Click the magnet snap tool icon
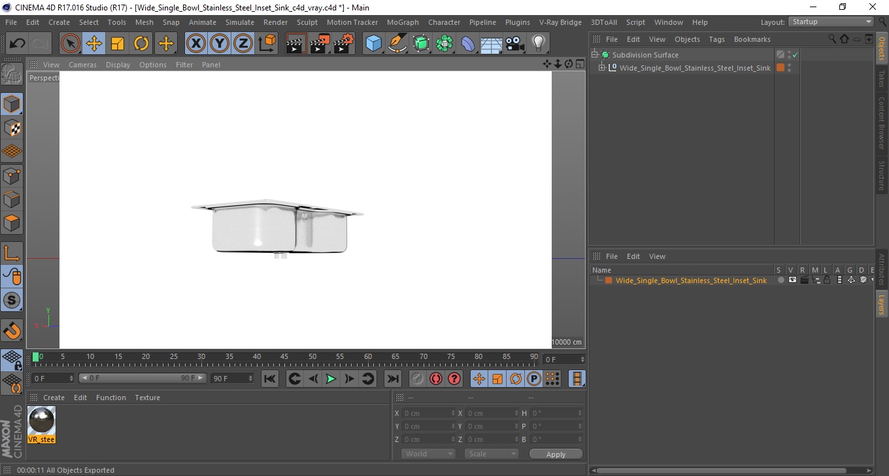 coord(12,330)
